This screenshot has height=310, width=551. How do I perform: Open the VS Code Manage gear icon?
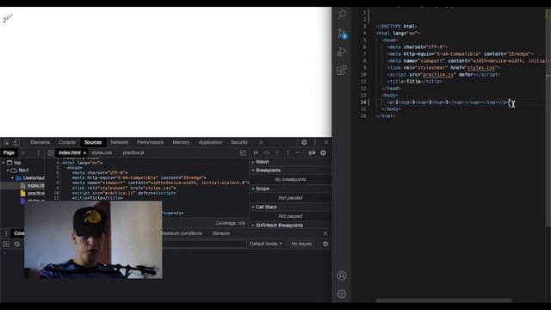coord(342,294)
